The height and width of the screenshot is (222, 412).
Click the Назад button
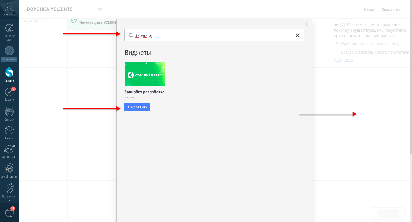369,9
